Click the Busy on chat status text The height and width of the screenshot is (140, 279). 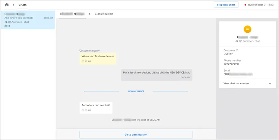tap(261, 5)
